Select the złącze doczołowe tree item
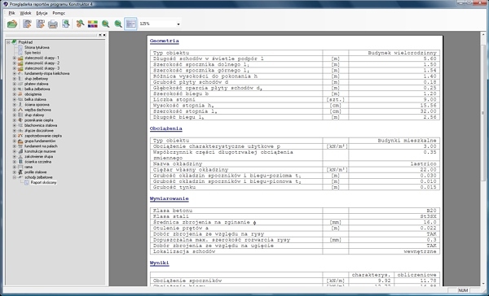The image size is (489, 296). (39, 131)
